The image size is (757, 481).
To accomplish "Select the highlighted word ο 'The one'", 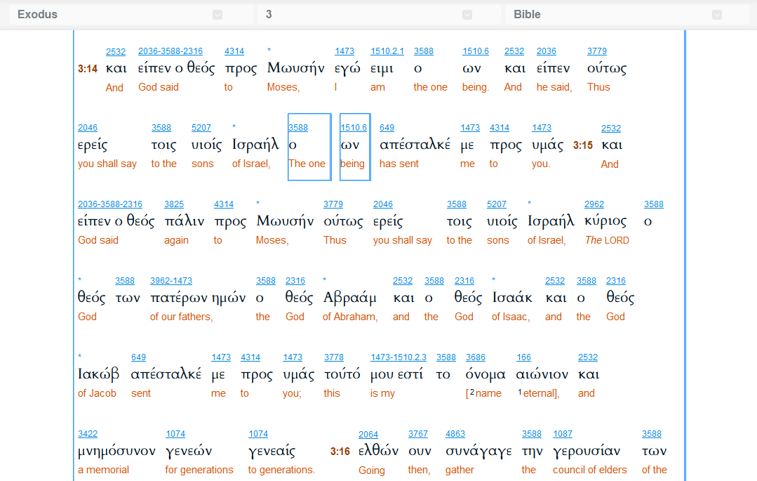I will [309, 147].
